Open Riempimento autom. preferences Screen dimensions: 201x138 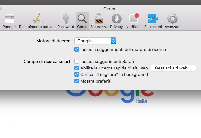click(x=37, y=21)
